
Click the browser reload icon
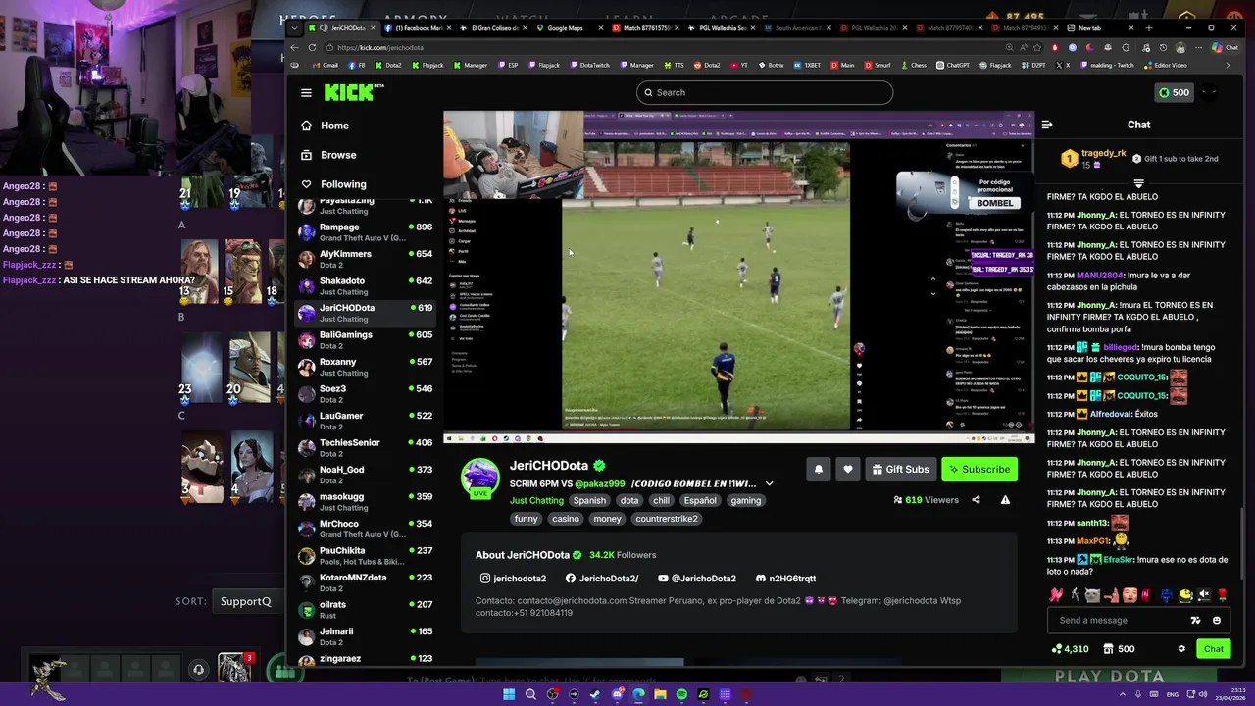pyautogui.click(x=312, y=47)
